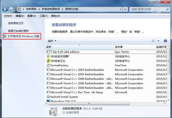Screen dimensions: 172x118
Task: Click the horizontal scrollbar thumb of program list
Action: (x=89, y=103)
